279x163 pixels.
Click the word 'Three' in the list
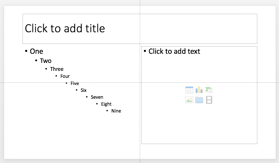coord(57,69)
